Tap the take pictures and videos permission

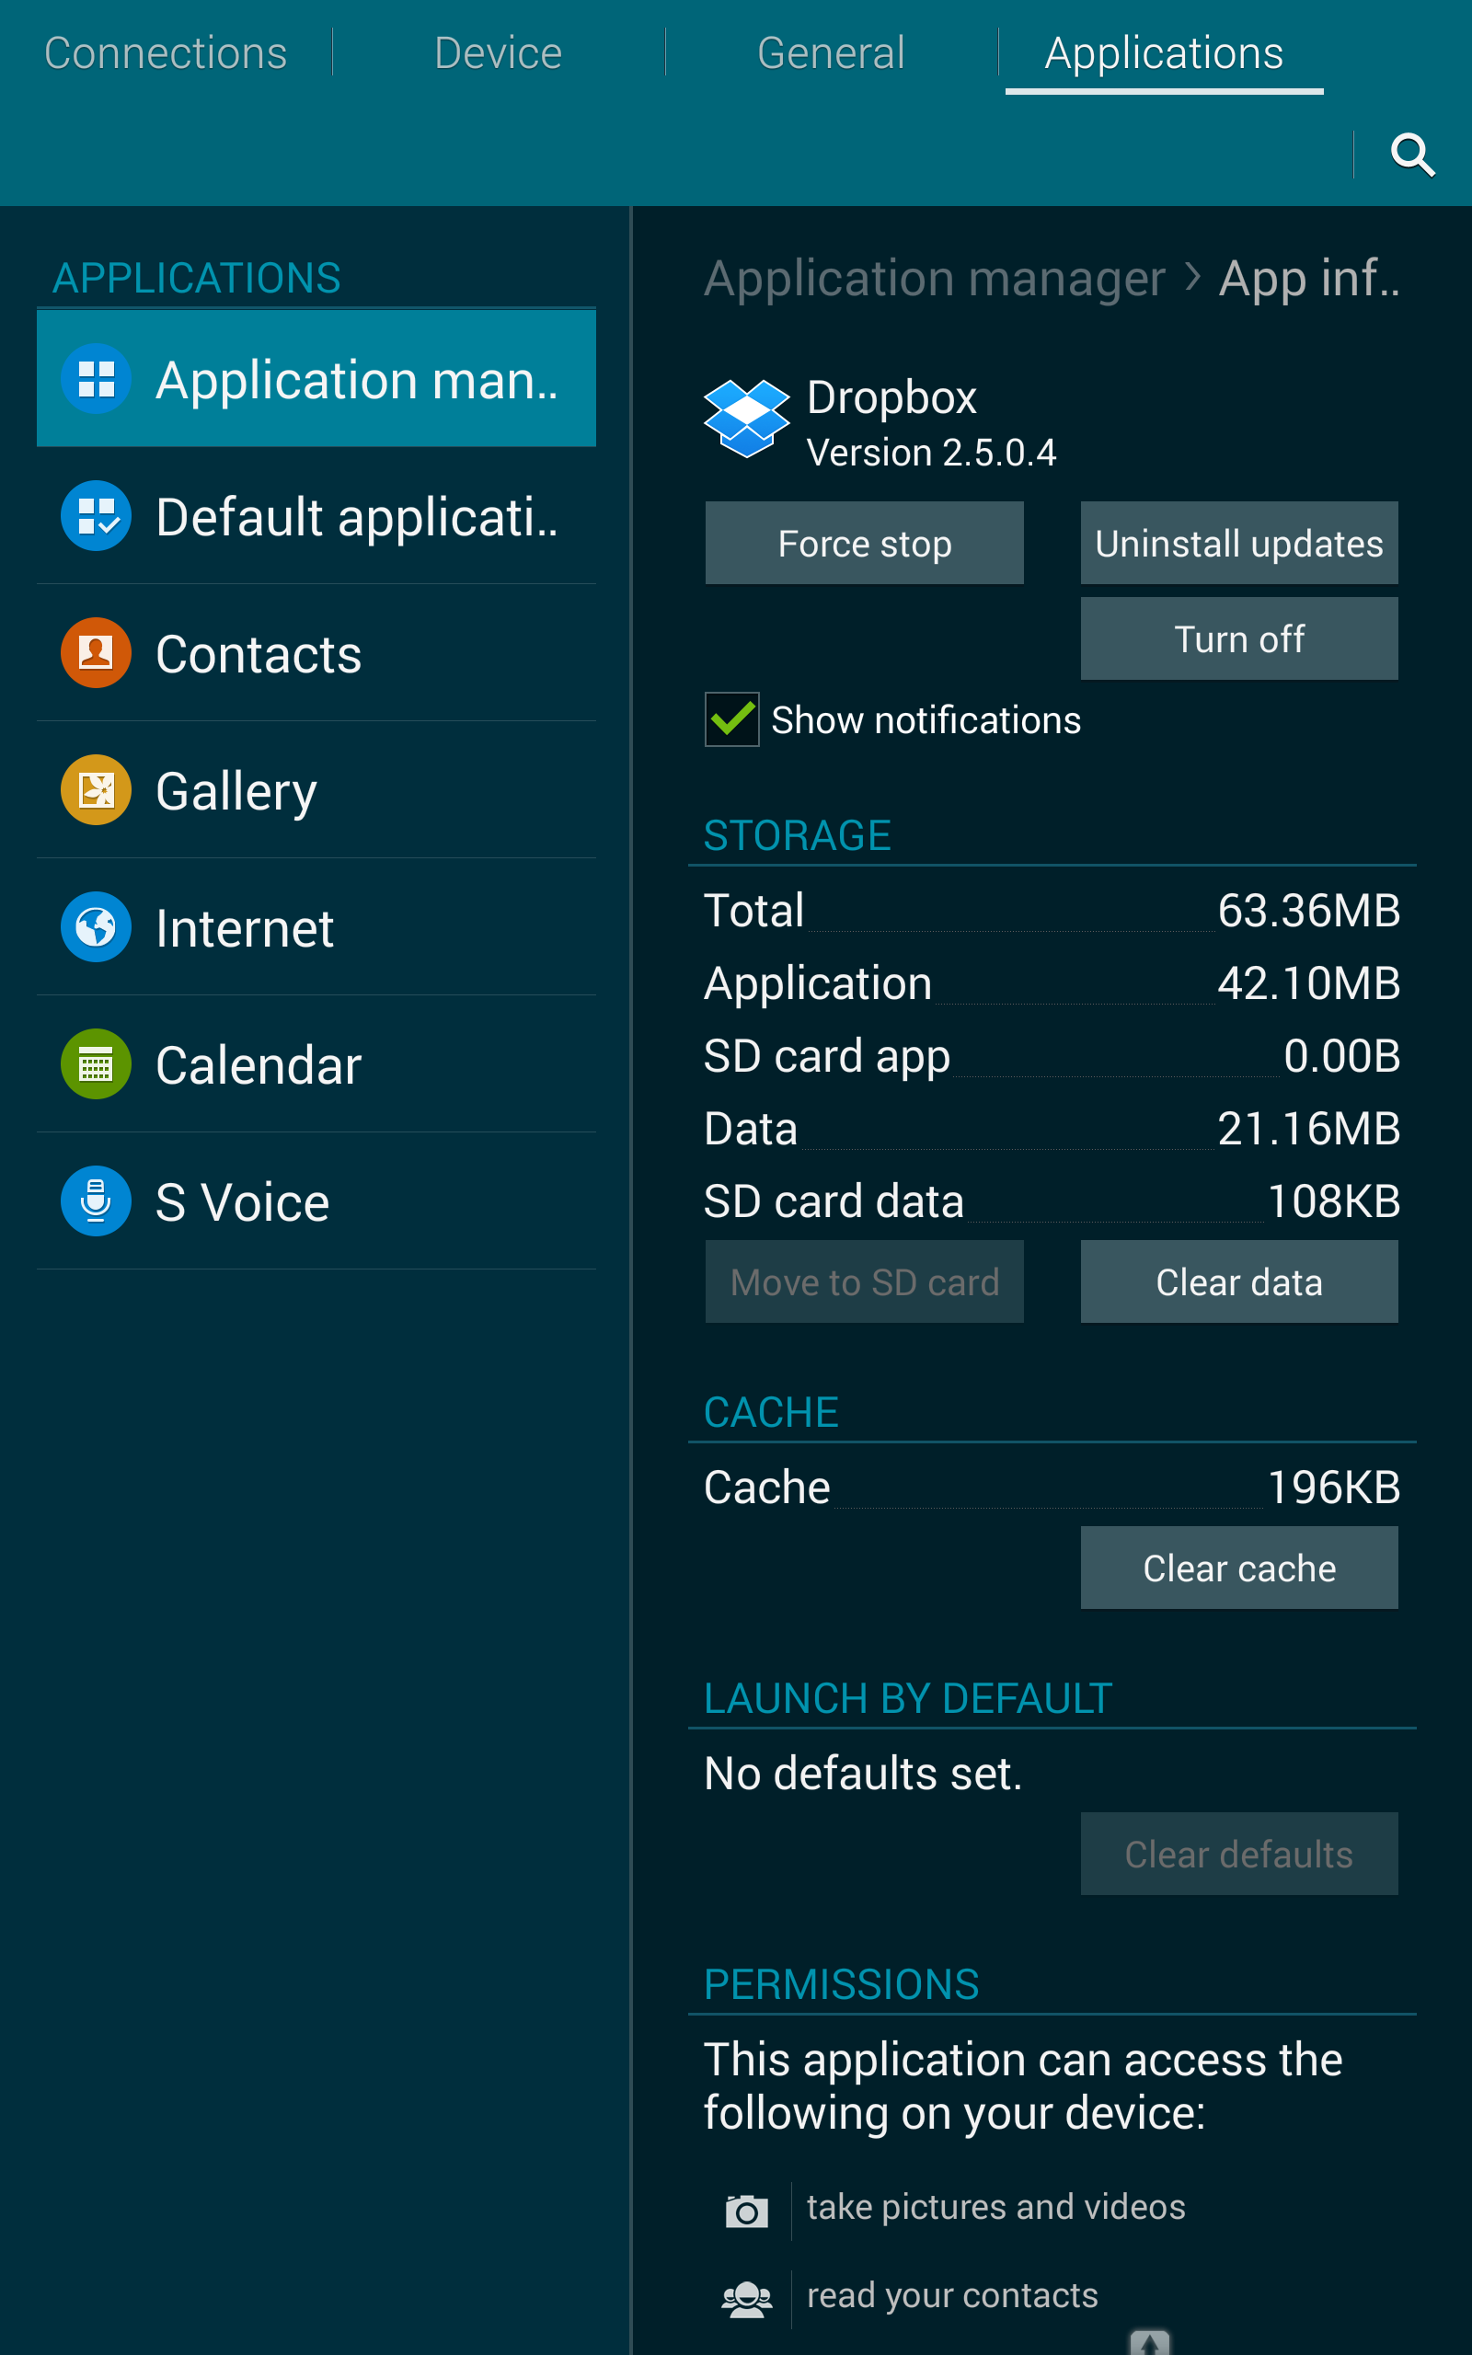click(x=995, y=2207)
